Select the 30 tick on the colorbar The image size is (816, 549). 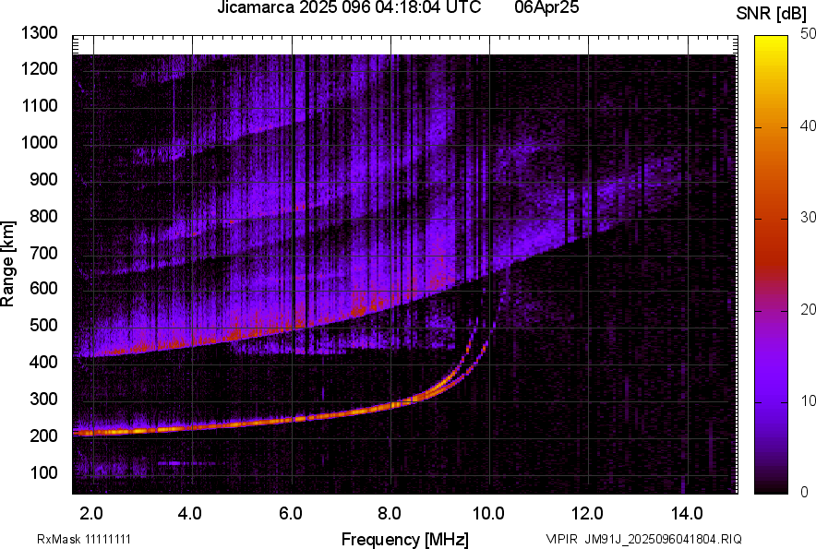click(x=810, y=218)
